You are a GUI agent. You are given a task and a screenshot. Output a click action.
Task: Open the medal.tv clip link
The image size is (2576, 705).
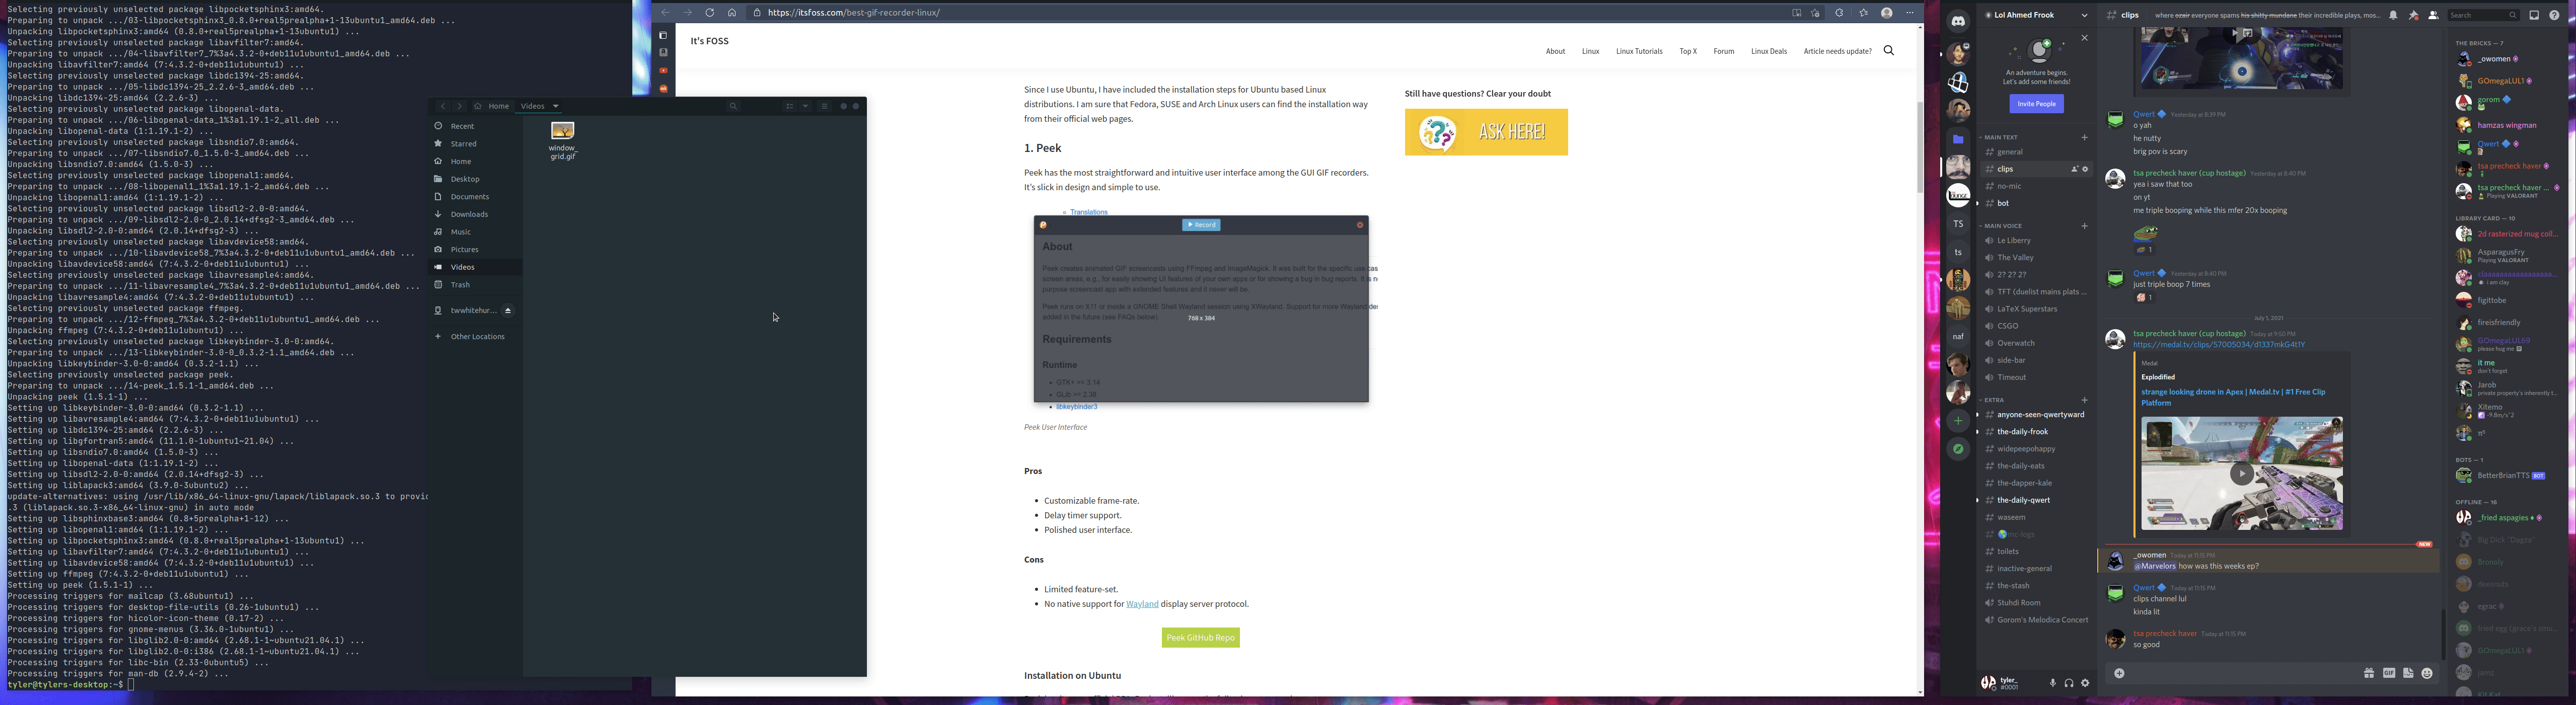(x=2218, y=345)
